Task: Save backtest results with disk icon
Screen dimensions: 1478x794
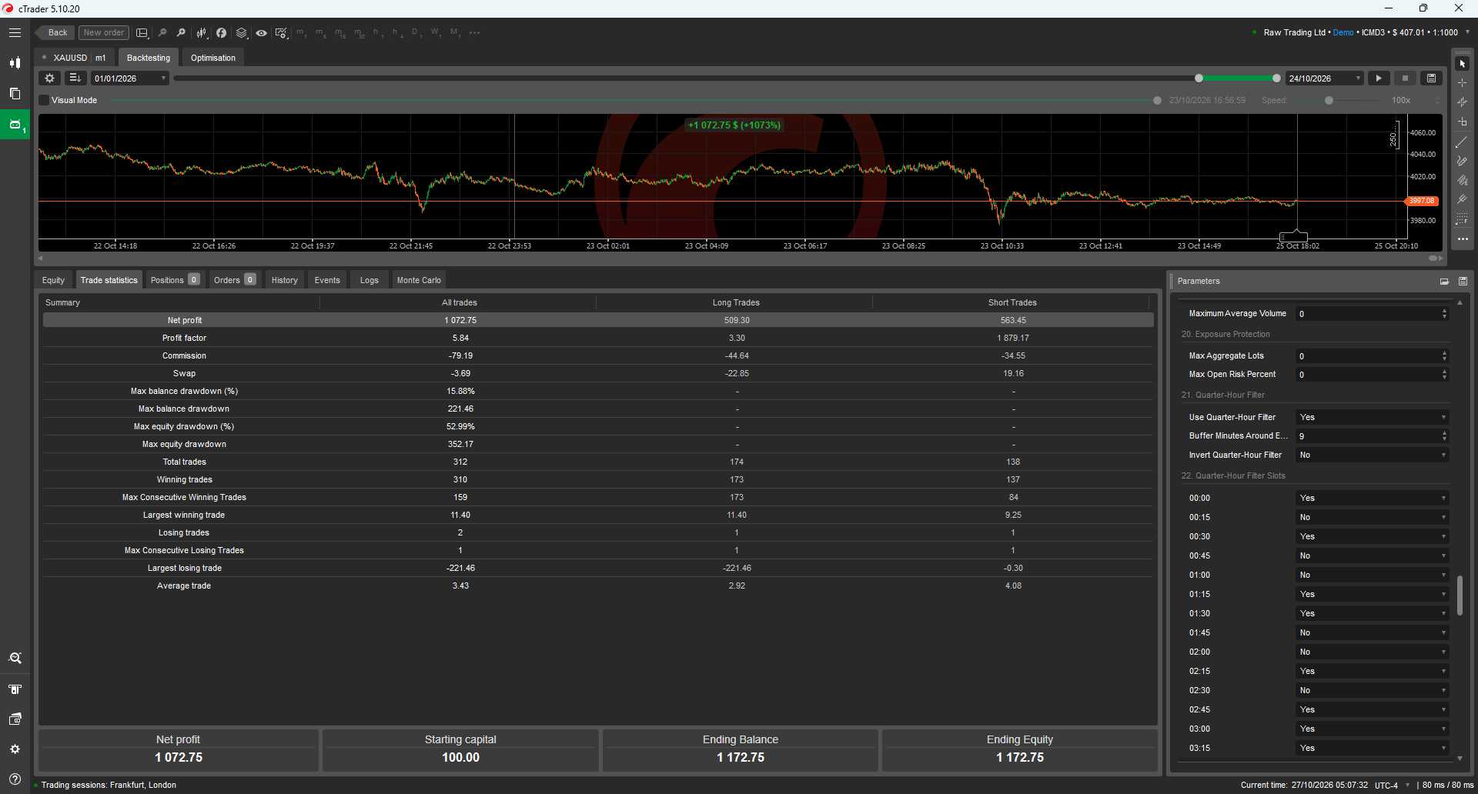Action: click(x=1431, y=78)
